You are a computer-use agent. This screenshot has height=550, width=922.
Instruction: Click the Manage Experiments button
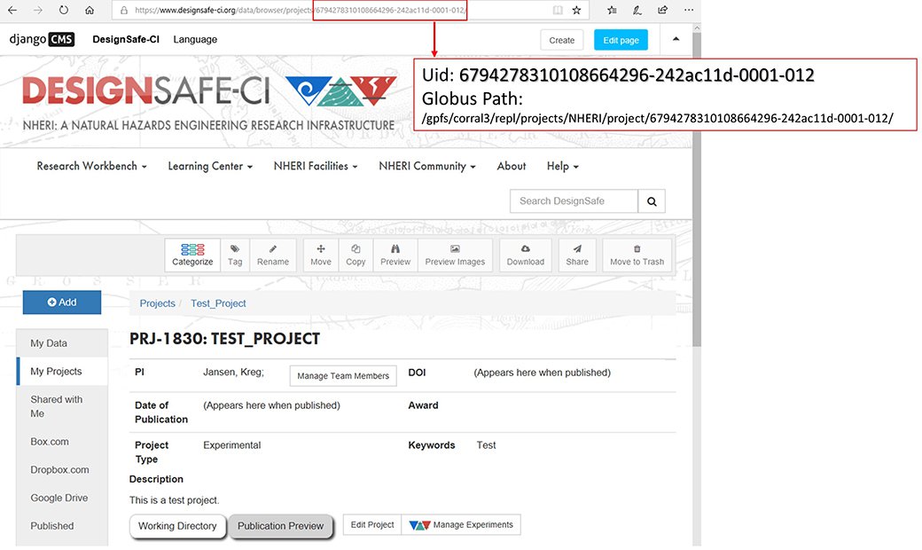tap(461, 525)
